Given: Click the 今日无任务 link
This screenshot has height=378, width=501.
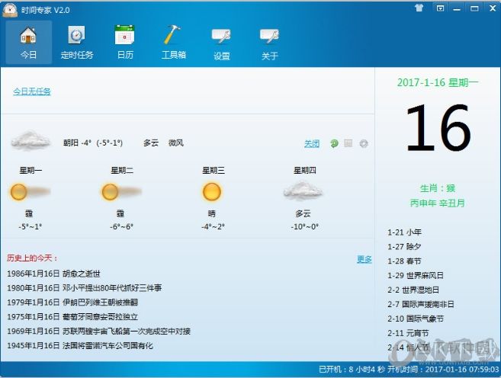Looking at the screenshot, I should coord(32,92).
